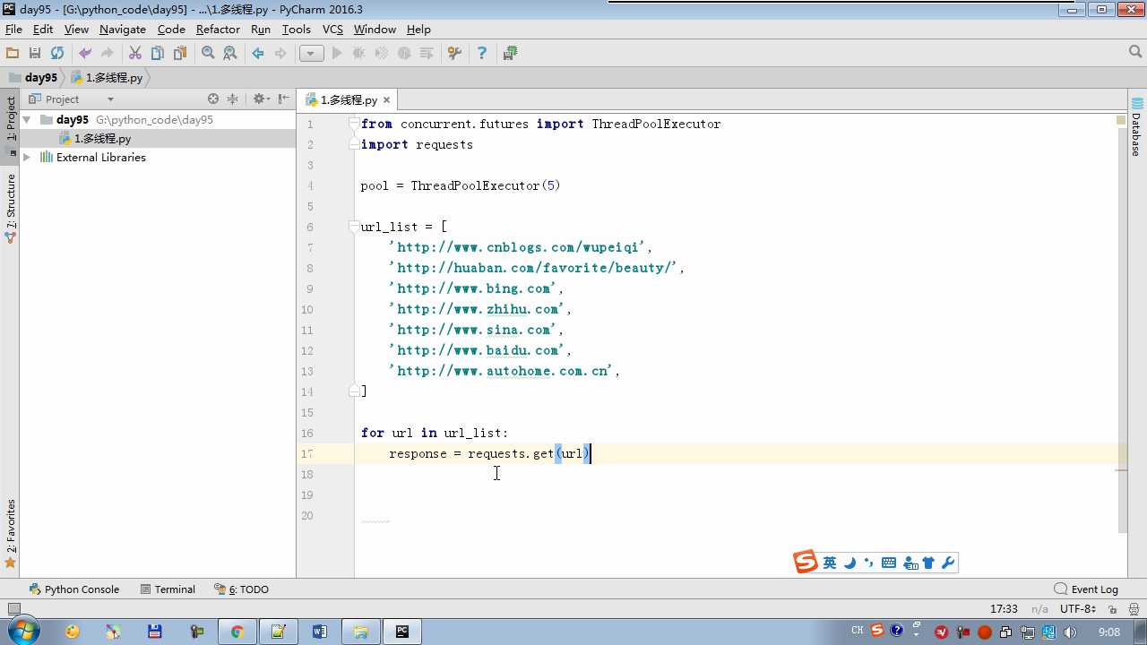Open the VCS menu
Image resolution: width=1147 pixels, height=645 pixels.
(332, 30)
